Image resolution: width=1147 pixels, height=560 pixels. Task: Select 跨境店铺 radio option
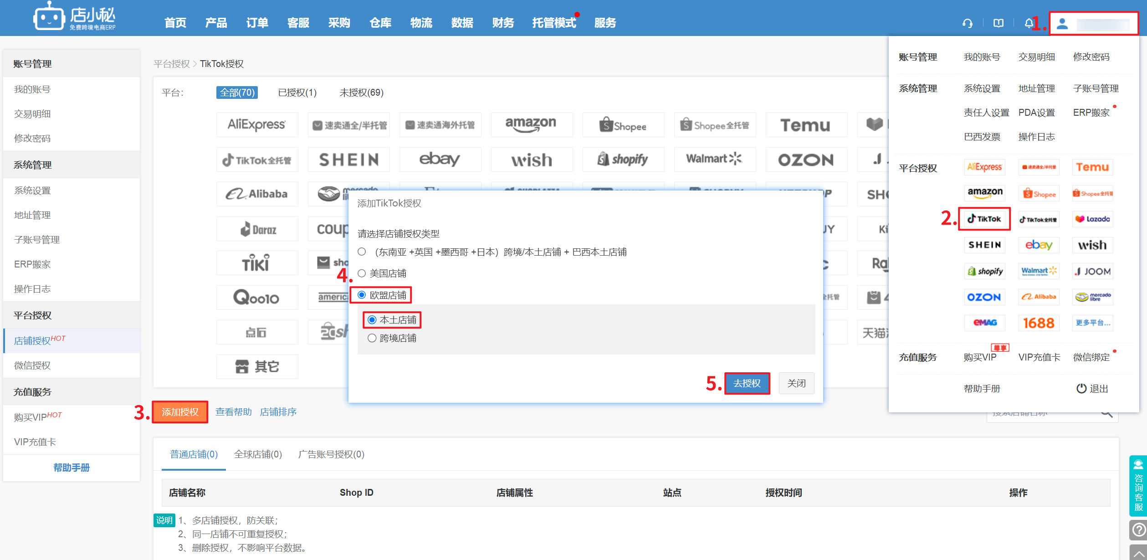pos(372,338)
